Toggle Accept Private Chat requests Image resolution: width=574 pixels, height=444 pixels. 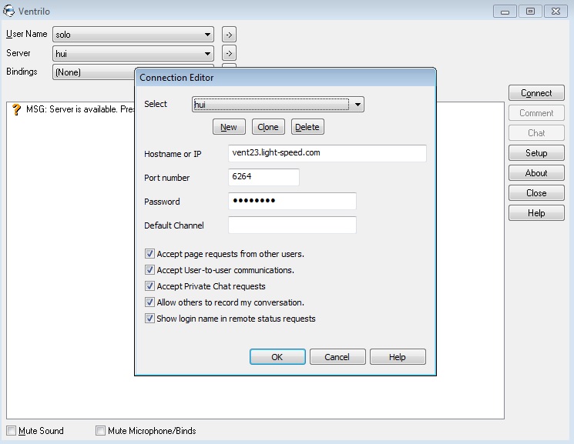(x=149, y=286)
